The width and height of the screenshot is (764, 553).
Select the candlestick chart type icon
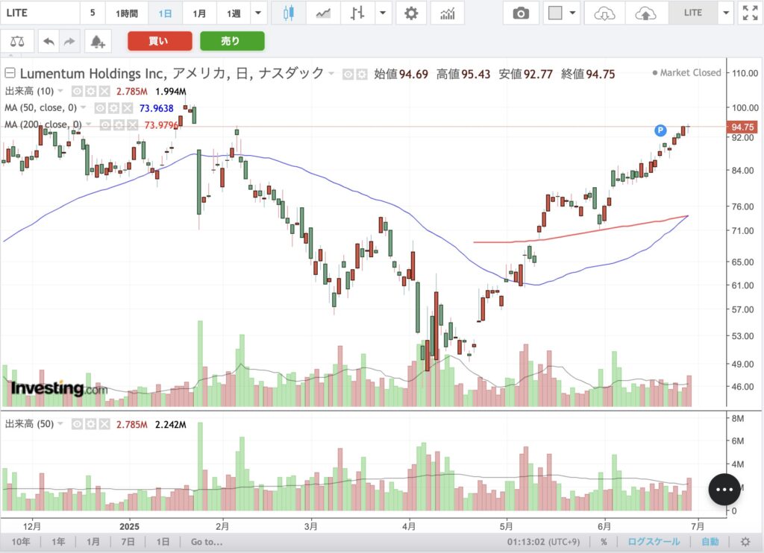(x=289, y=13)
